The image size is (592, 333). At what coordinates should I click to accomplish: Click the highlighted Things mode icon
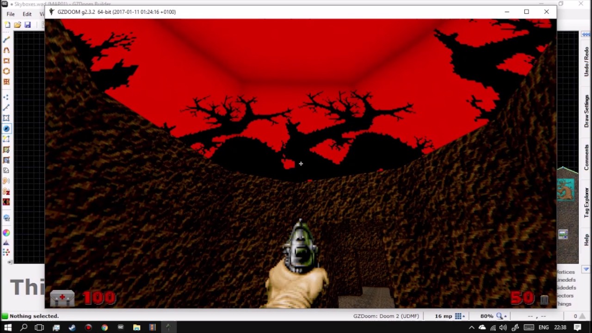6,129
